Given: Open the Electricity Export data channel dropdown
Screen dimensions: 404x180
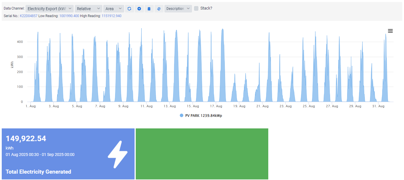Looking at the screenshot, I should [x=49, y=9].
